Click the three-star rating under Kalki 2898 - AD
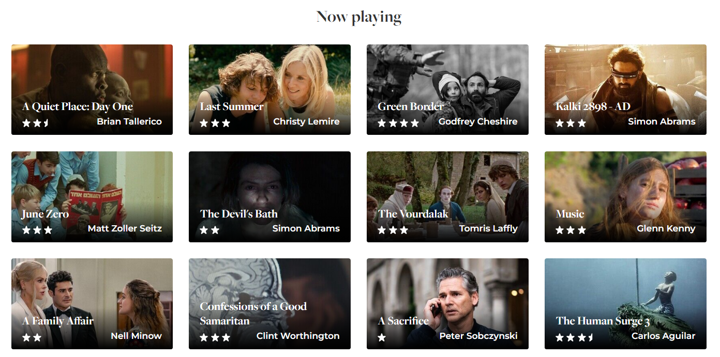Image resolution: width=720 pixels, height=357 pixels. point(571,123)
